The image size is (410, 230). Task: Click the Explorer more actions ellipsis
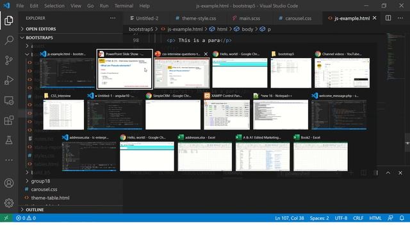point(113,18)
